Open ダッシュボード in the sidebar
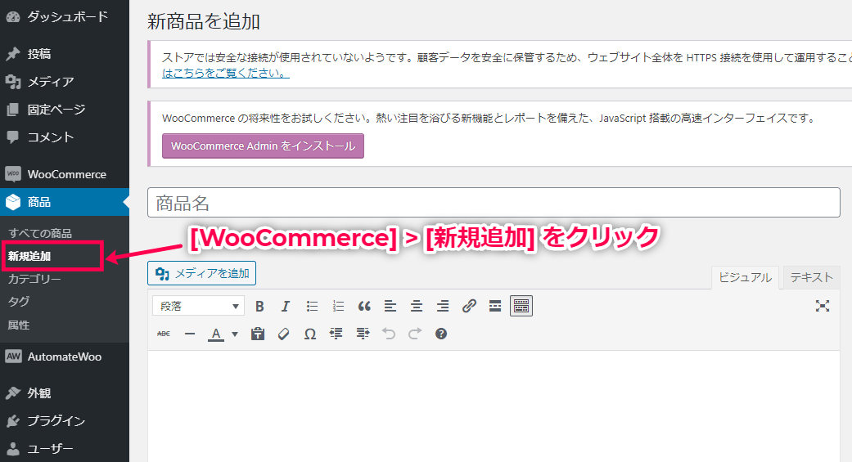Screen dimensions: 852x462 point(65,17)
